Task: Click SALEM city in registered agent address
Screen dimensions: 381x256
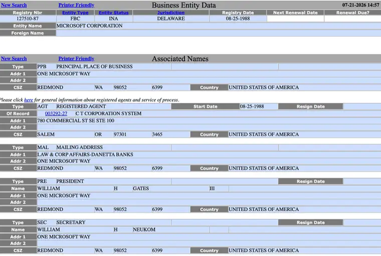Action: pyautogui.click(x=46, y=135)
